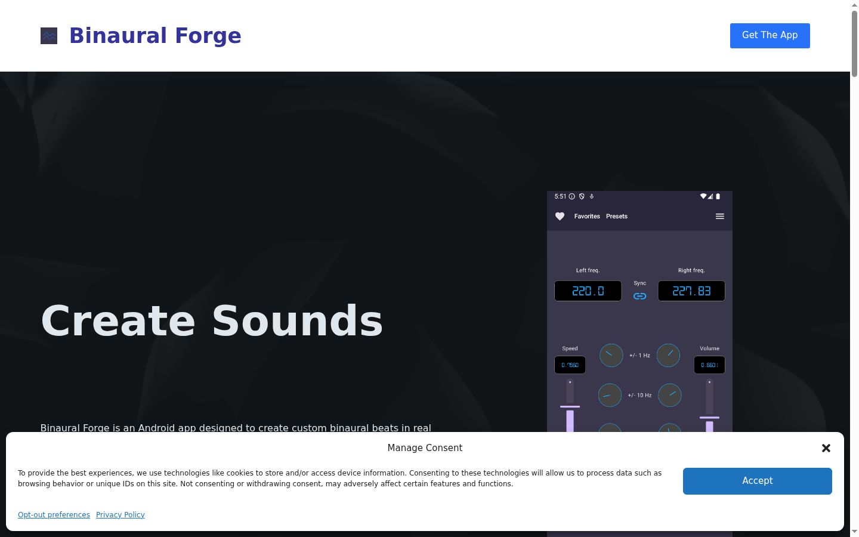Click the "Speed" label in the app
The width and height of the screenshot is (859, 537).
(570, 348)
